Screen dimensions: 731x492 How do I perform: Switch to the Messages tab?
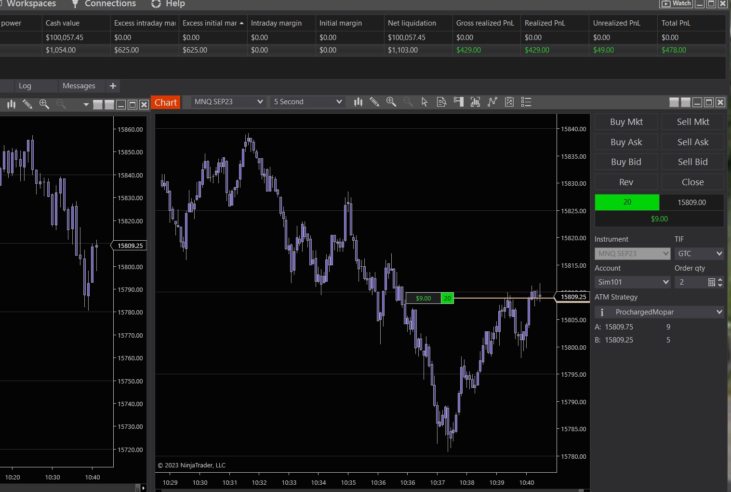click(x=79, y=86)
